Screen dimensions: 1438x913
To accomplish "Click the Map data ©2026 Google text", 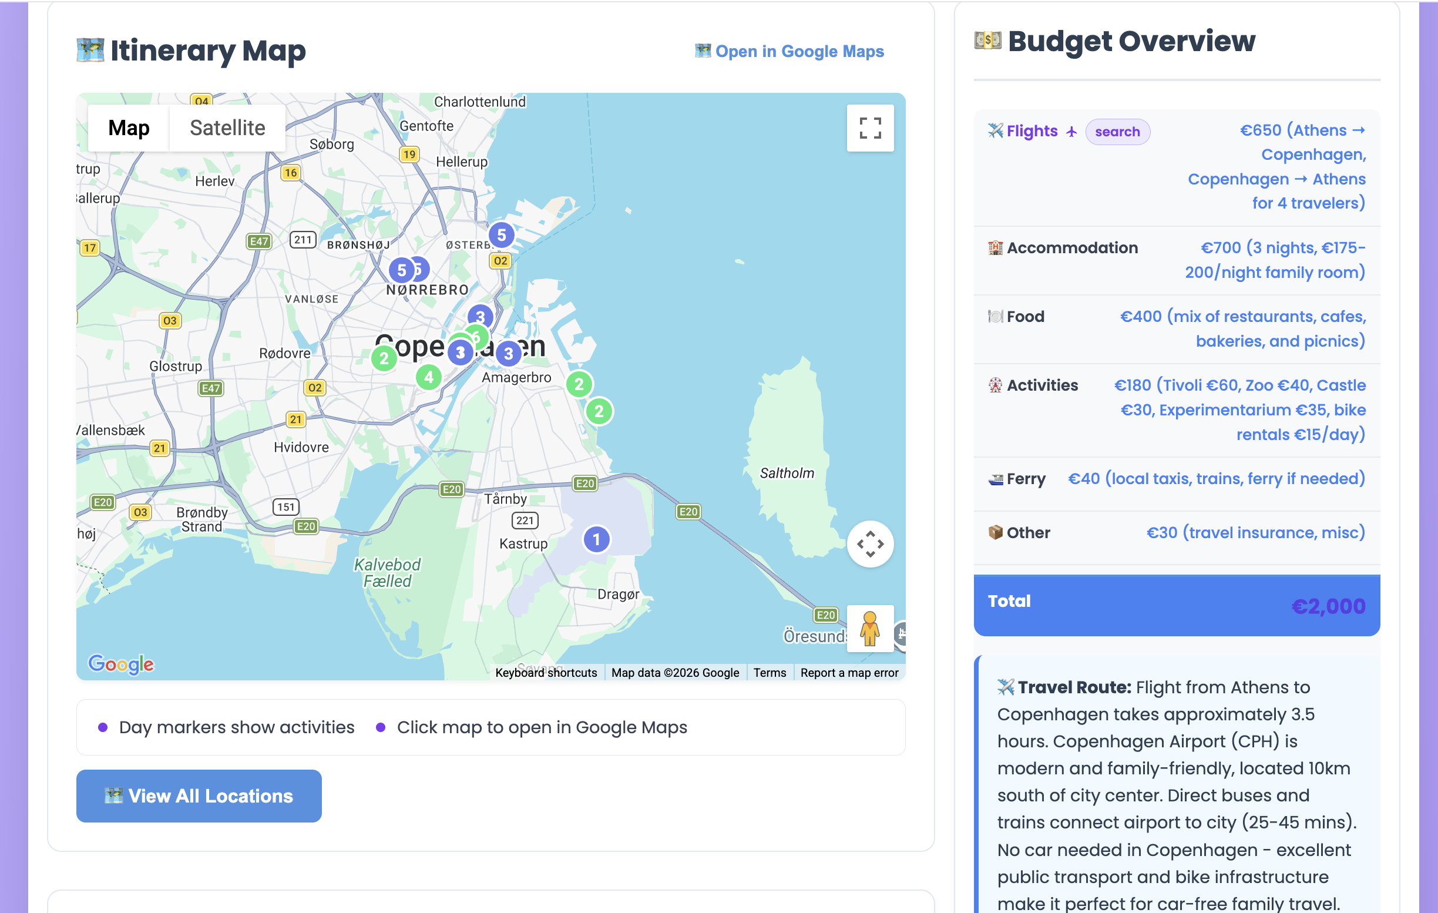I will [675, 672].
